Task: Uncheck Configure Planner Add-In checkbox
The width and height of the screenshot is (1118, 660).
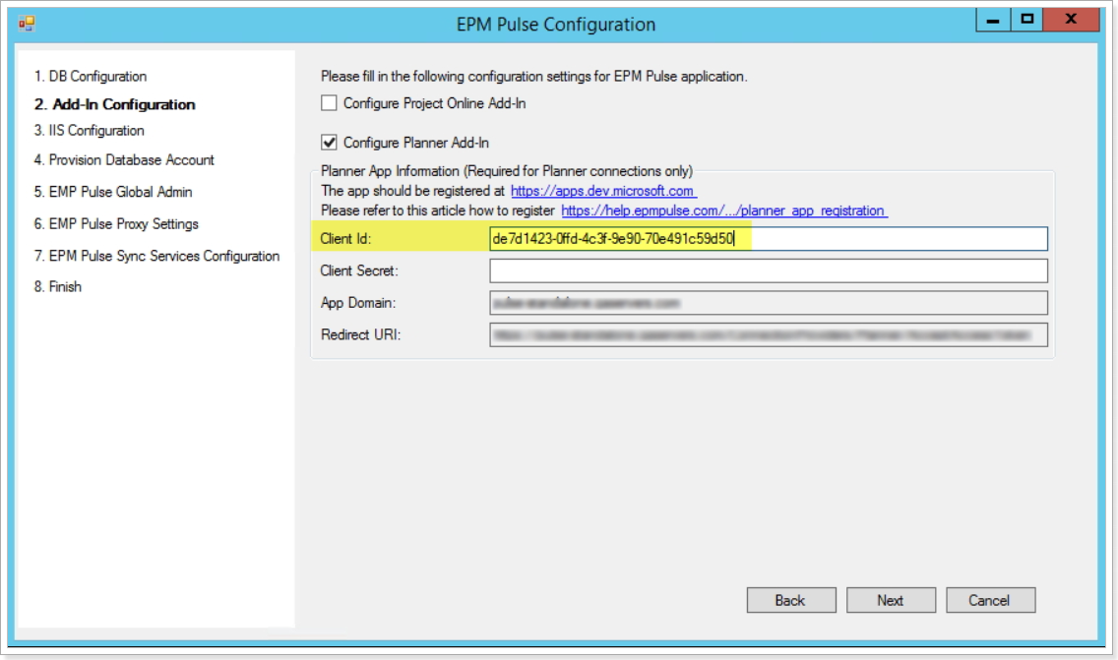Action: point(329,143)
